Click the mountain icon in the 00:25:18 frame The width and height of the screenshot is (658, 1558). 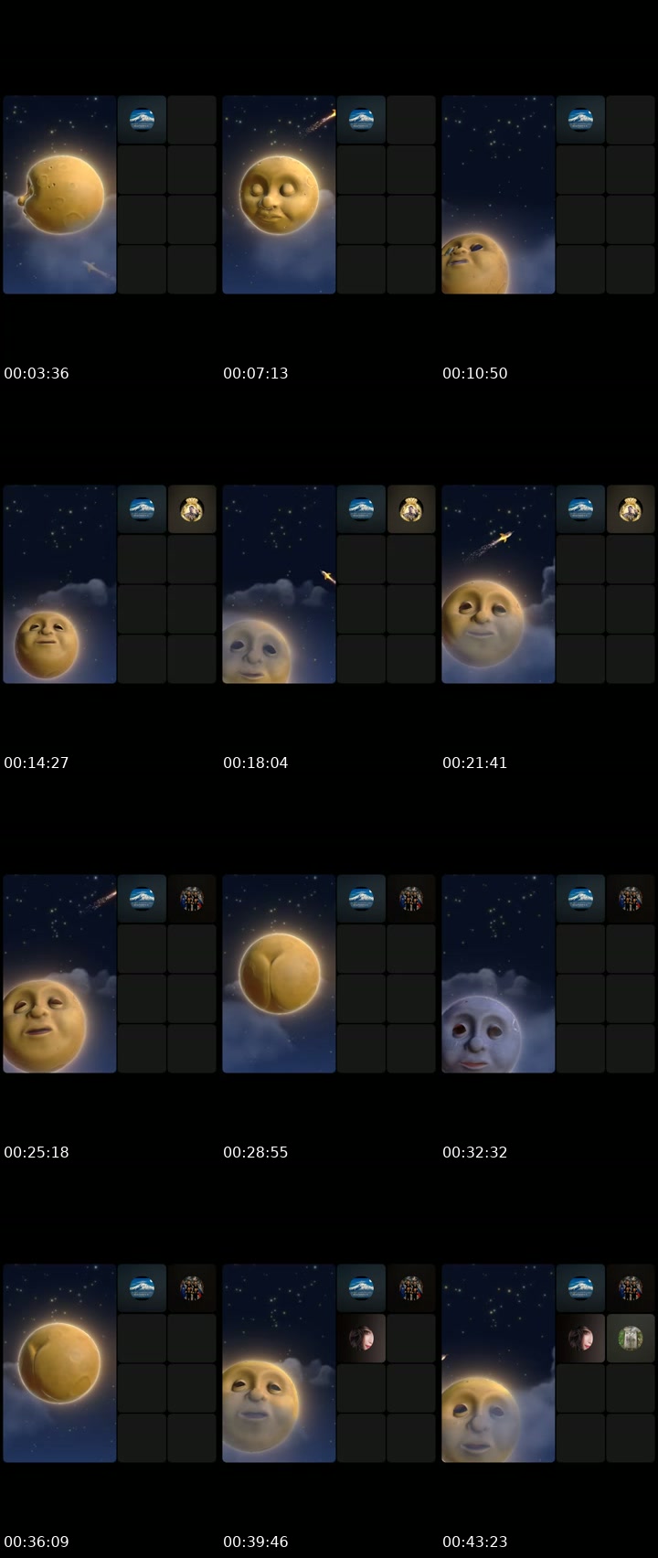point(142,899)
